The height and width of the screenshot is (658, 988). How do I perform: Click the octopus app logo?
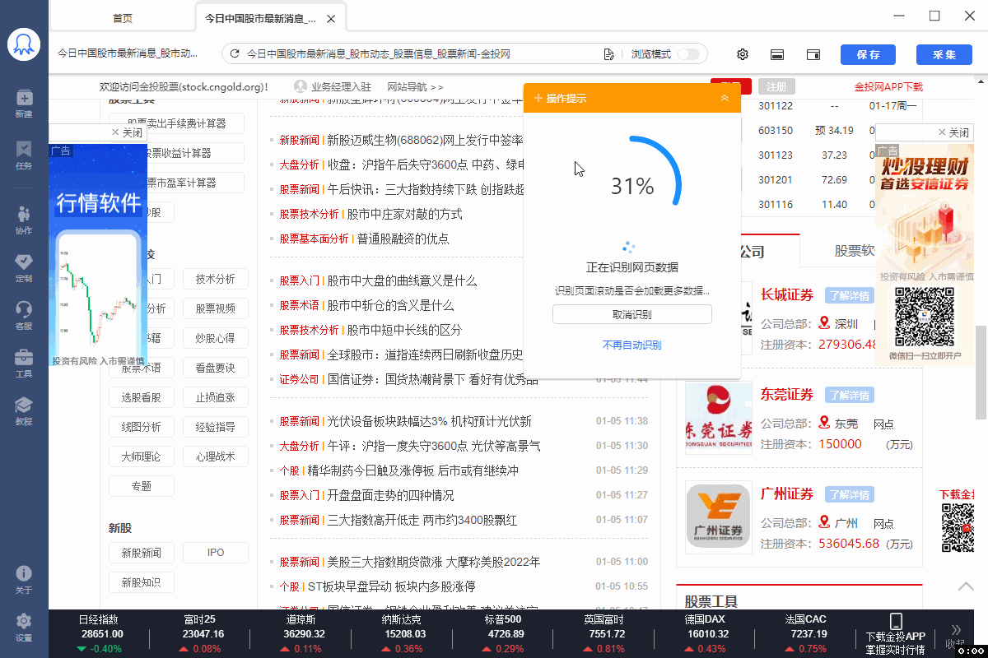[24, 45]
